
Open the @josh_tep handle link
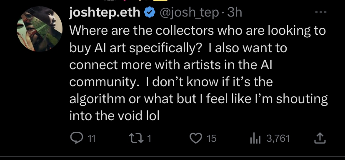click(189, 13)
